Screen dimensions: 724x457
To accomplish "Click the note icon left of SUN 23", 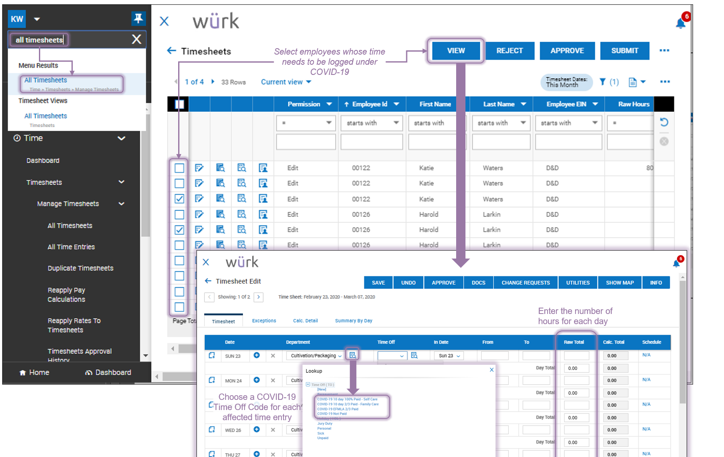I will [x=212, y=355].
